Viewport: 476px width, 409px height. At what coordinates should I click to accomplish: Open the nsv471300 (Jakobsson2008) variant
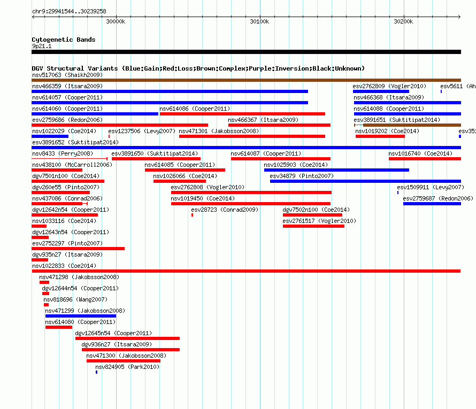coord(123,361)
